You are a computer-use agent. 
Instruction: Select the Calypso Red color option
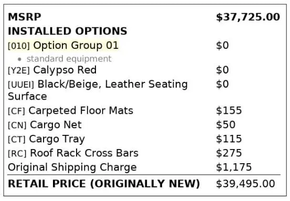click(x=65, y=70)
